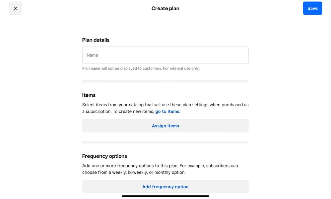331x199 pixels.
Task: Follow the 'go to Items' link
Action: point(168,112)
